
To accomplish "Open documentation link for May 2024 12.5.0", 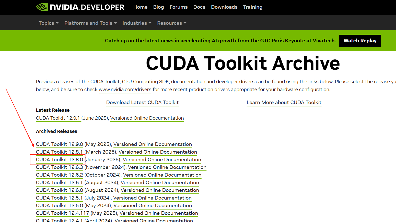I will coord(153,206).
